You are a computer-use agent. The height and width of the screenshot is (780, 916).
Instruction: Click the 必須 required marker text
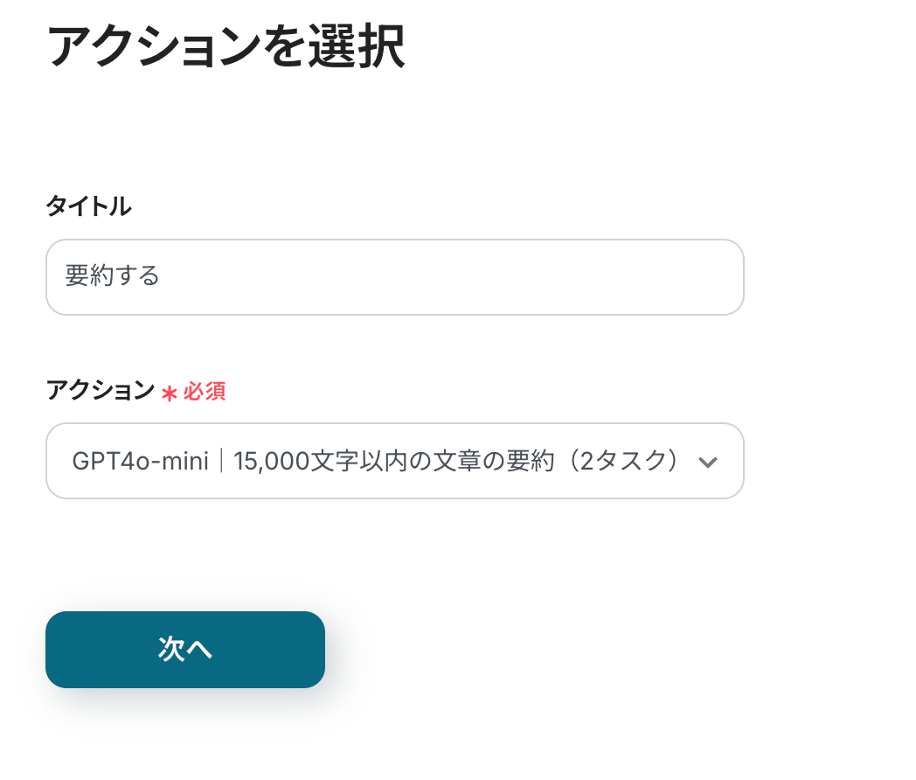205,392
